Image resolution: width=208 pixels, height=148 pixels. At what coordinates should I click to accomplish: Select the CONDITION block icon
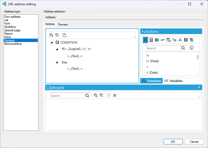point(57,42)
